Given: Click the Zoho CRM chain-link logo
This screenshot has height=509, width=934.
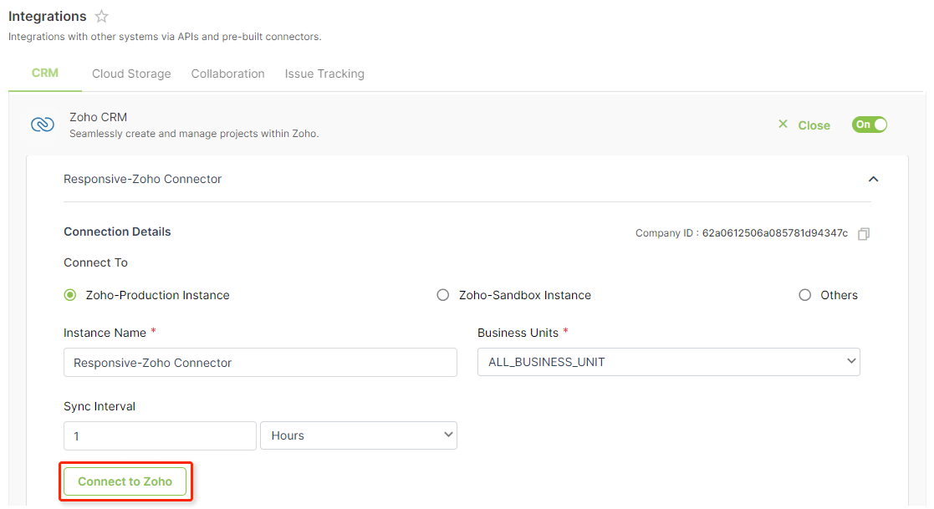Looking at the screenshot, I should pyautogui.click(x=43, y=125).
